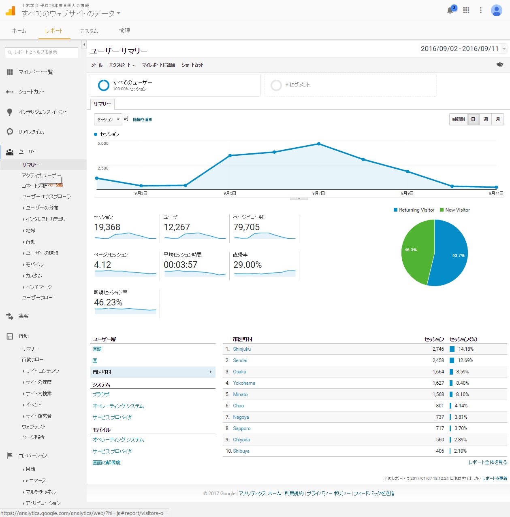Viewport: 510px width, 517px height.
Task: Select 画面の解像度 under モバイル
Action: 107,462
